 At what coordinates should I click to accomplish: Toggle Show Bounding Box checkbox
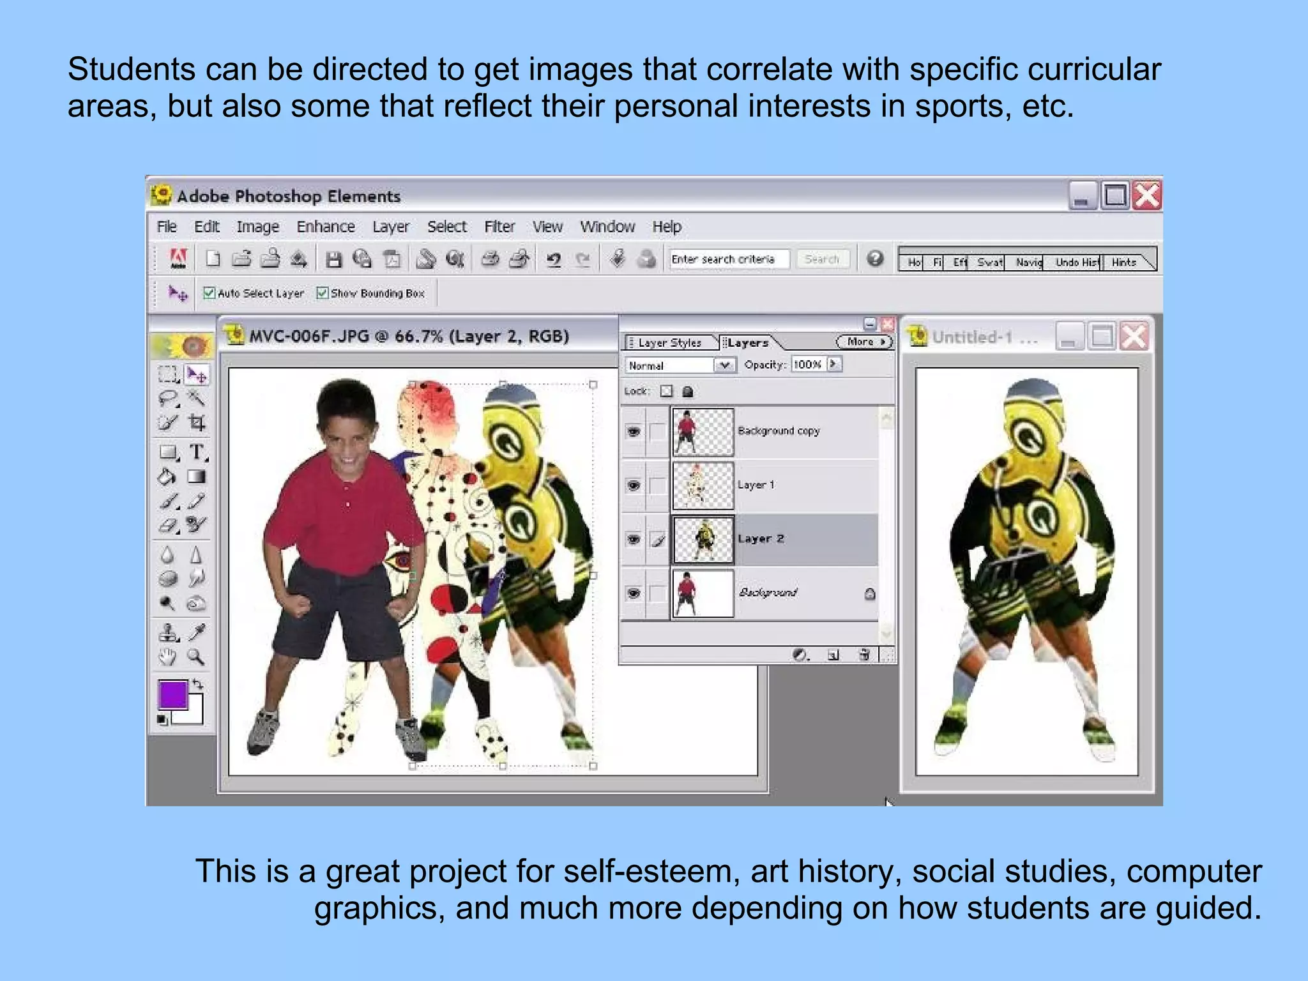coord(323,293)
